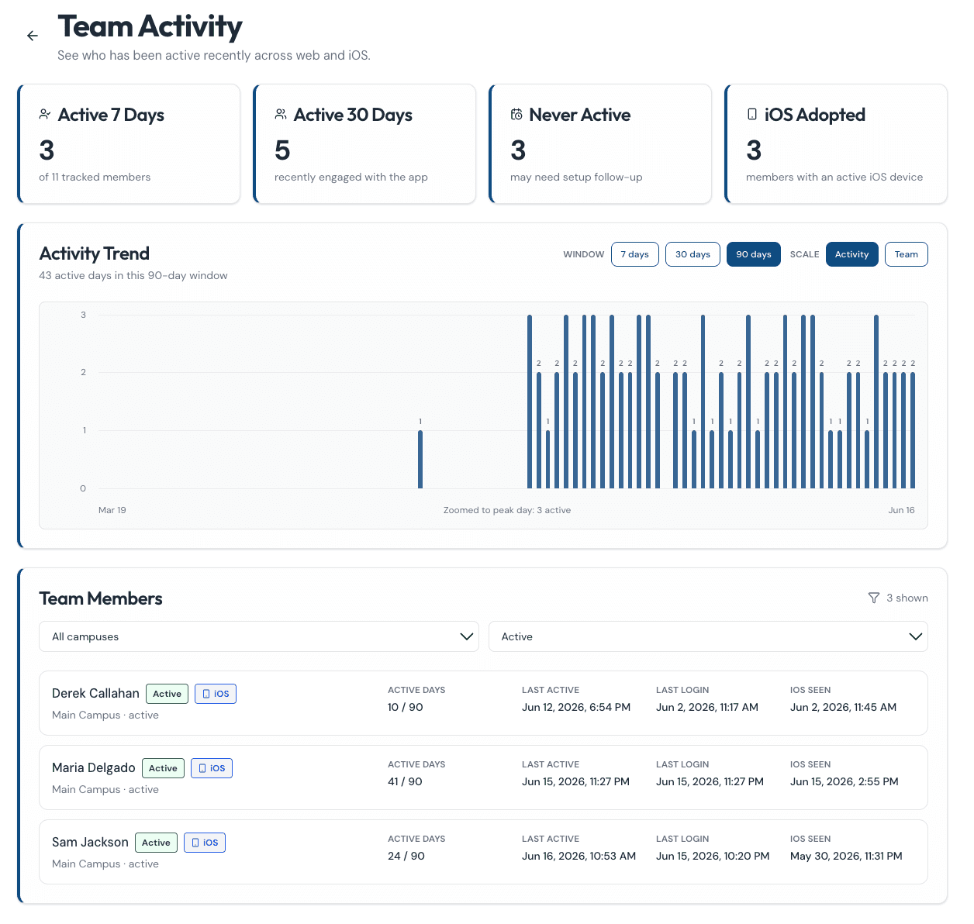Click the '24 / 90' active days value
This screenshot has width=974, height=924.
click(x=406, y=856)
